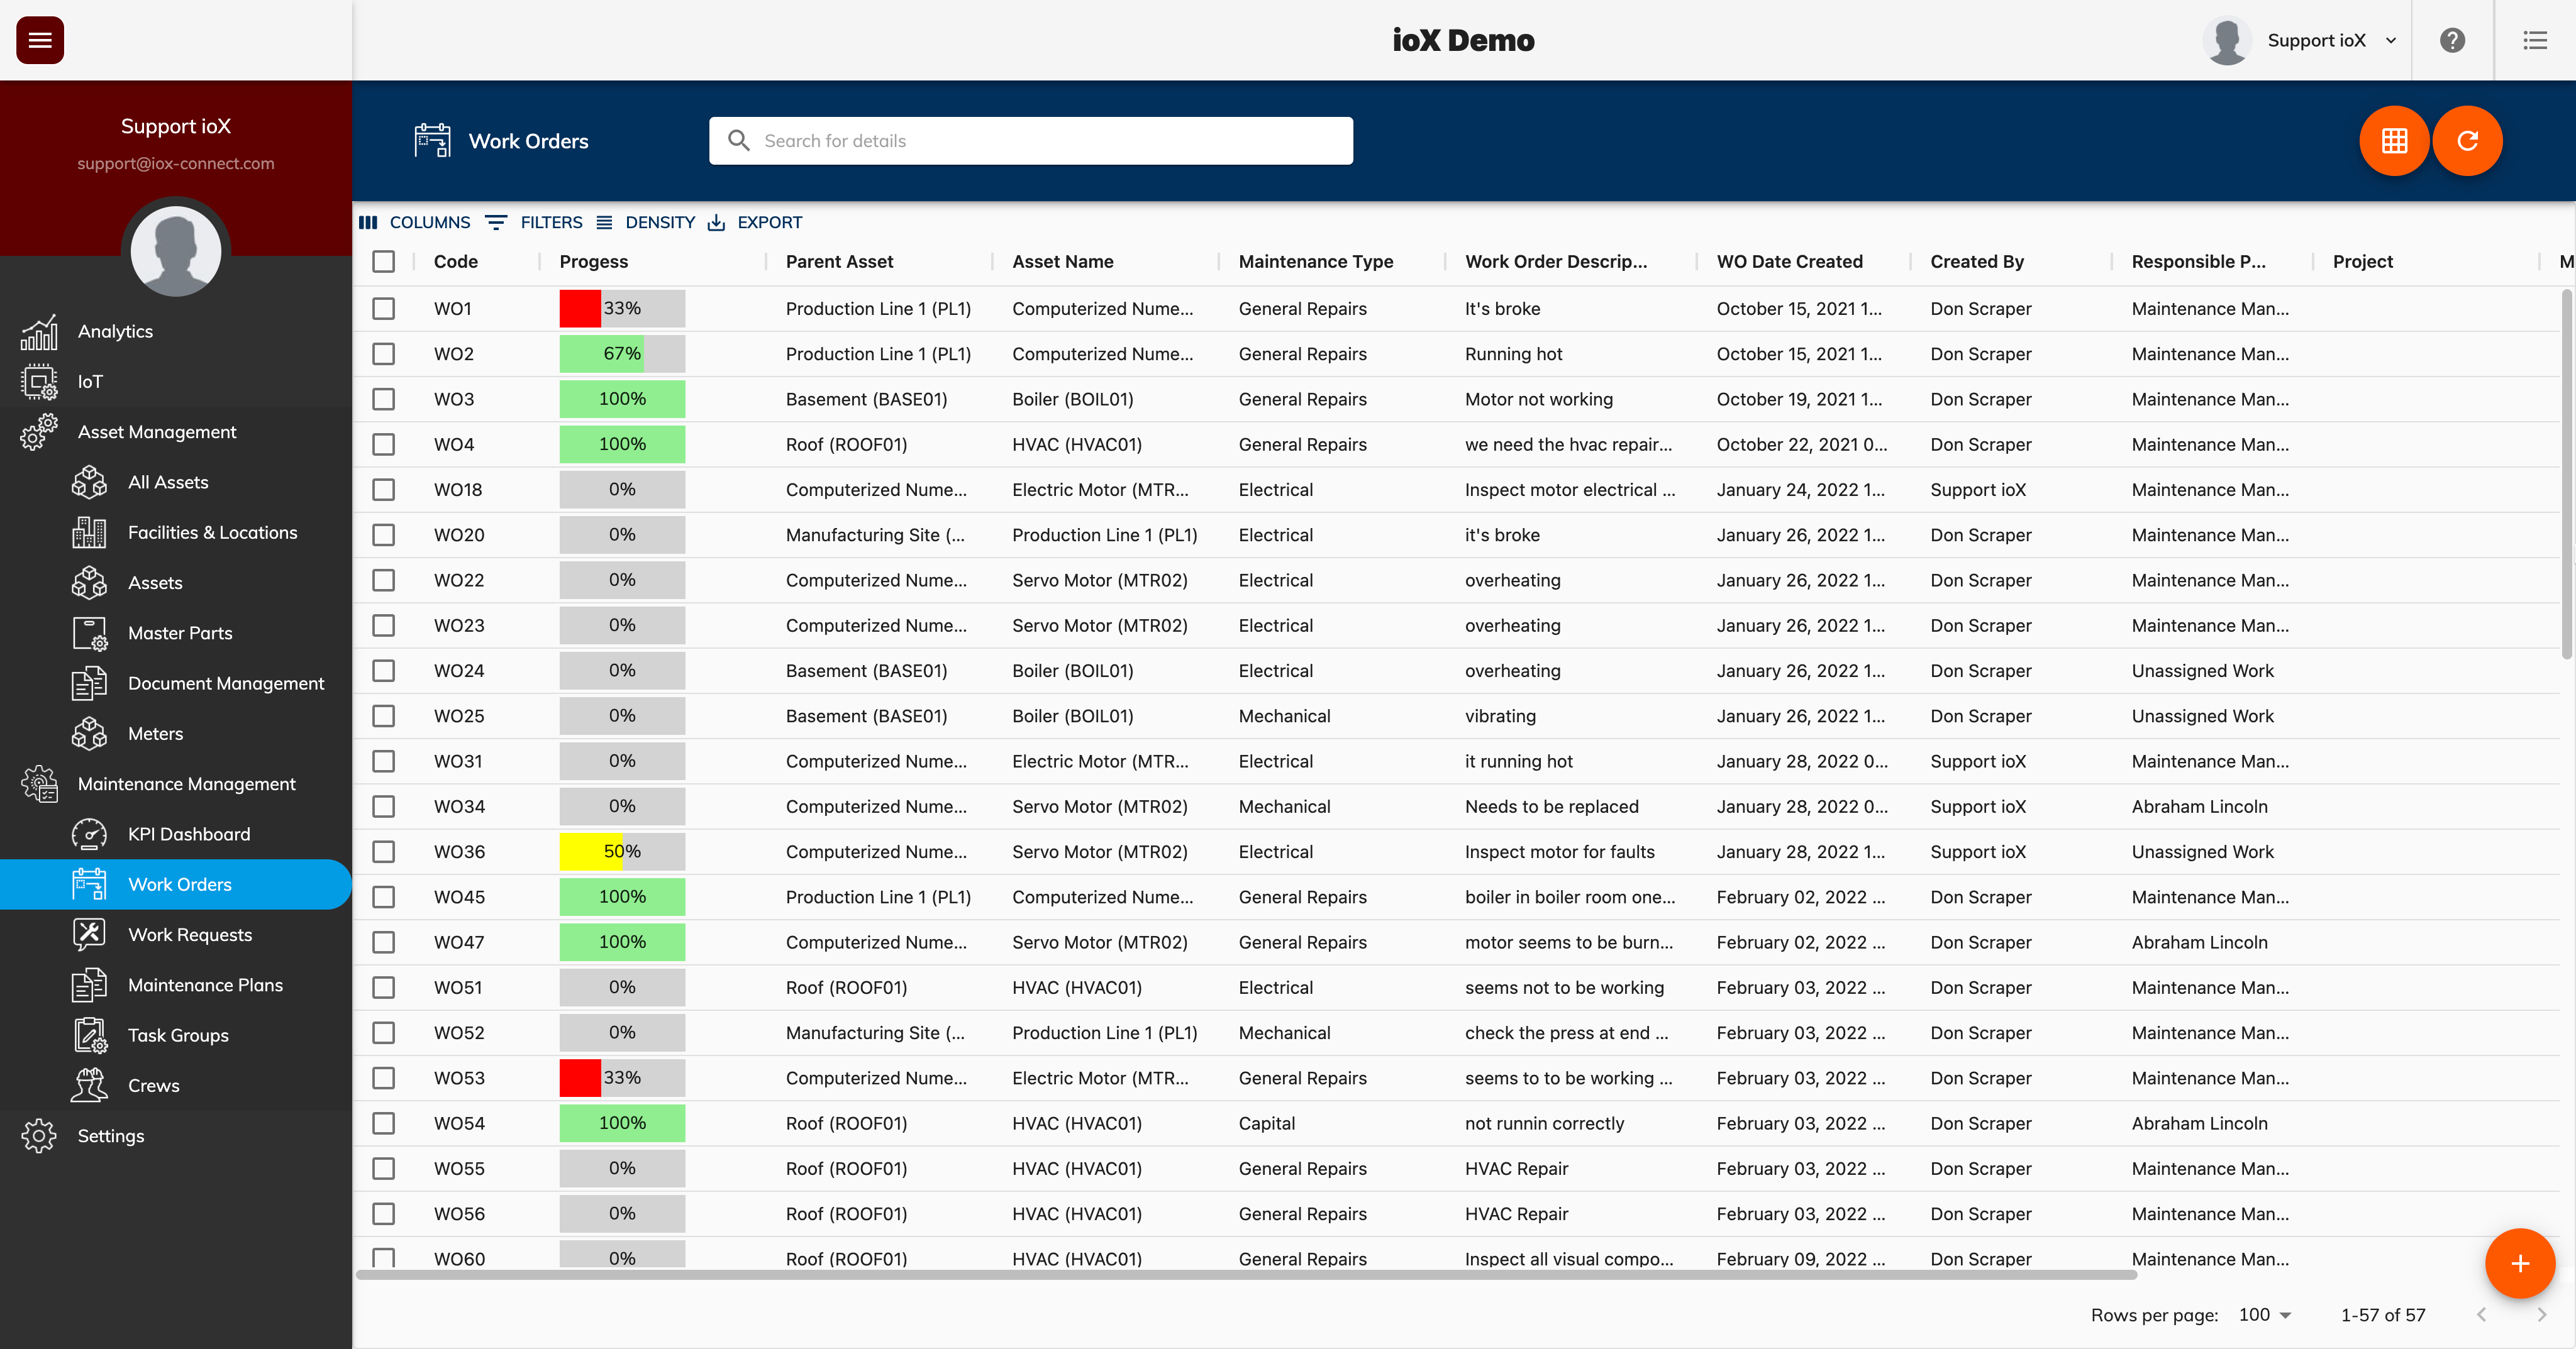Image resolution: width=2576 pixels, height=1349 pixels.
Task: Click the Meters icon in sidebar
Action: coord(89,734)
